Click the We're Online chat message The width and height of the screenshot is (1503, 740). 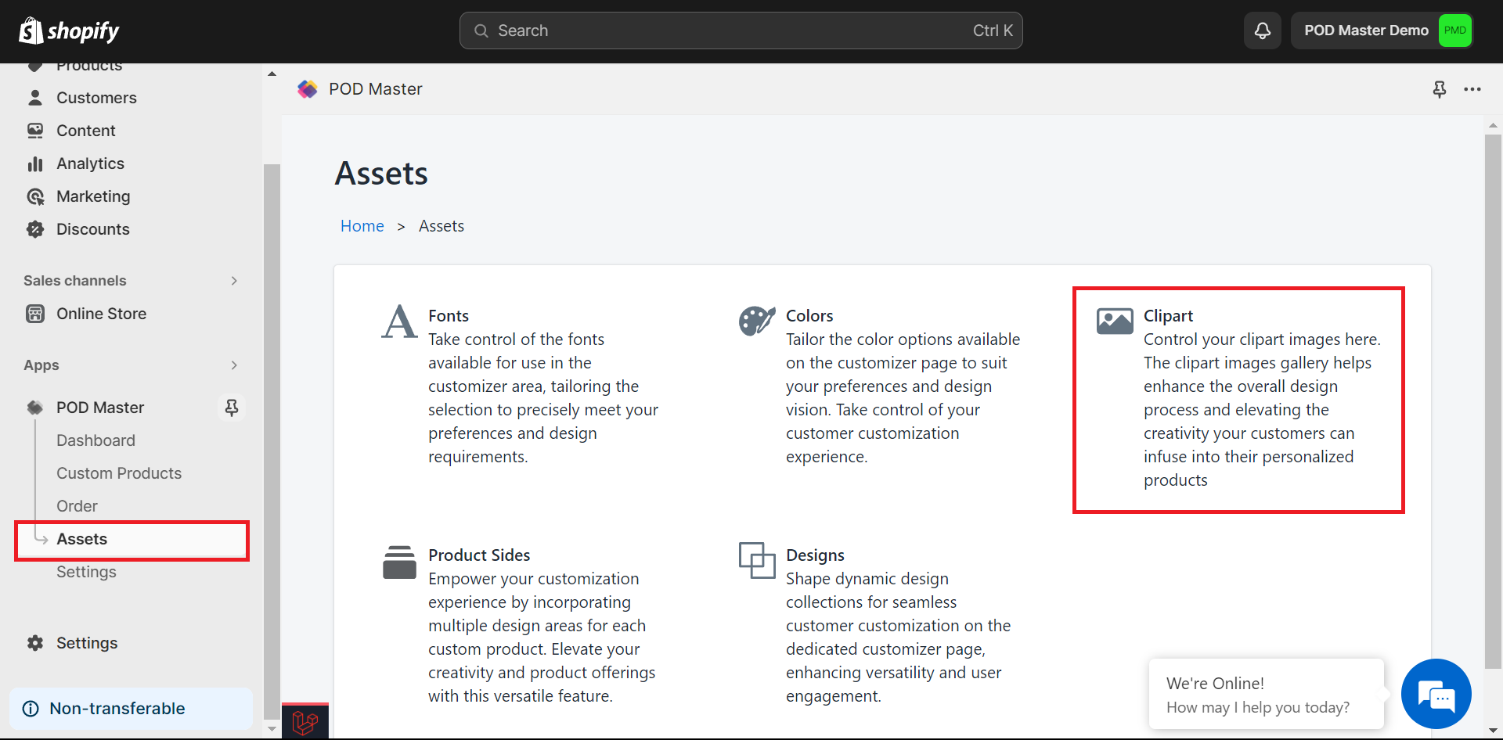(x=1266, y=695)
